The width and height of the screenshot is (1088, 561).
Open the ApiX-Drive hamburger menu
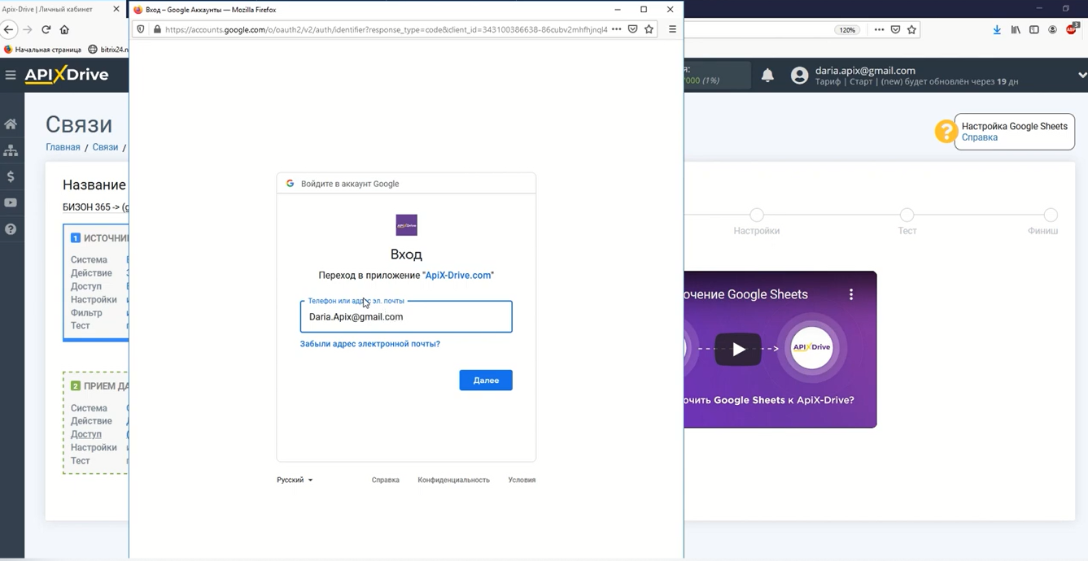[x=11, y=75]
